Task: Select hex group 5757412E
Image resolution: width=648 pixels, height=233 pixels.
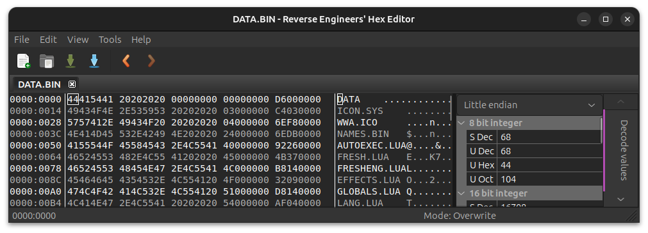Action: click(x=90, y=122)
